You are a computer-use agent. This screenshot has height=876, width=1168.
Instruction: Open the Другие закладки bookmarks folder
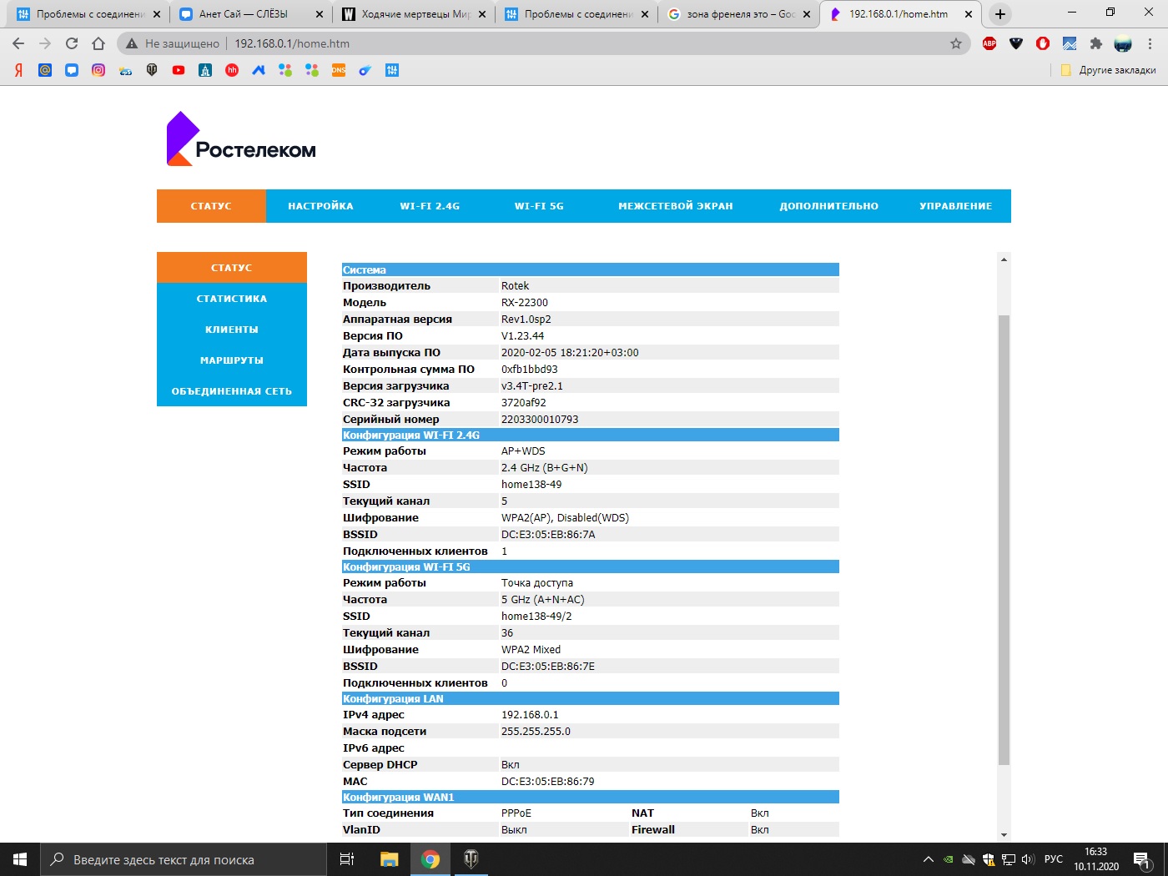pyautogui.click(x=1108, y=70)
